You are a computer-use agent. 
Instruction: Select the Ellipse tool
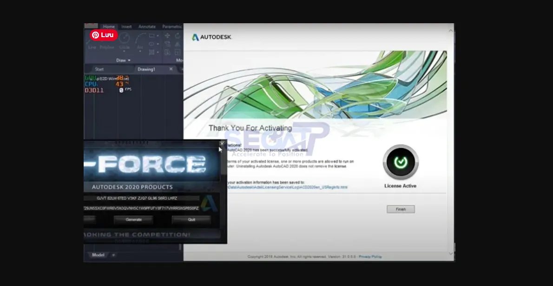151,44
